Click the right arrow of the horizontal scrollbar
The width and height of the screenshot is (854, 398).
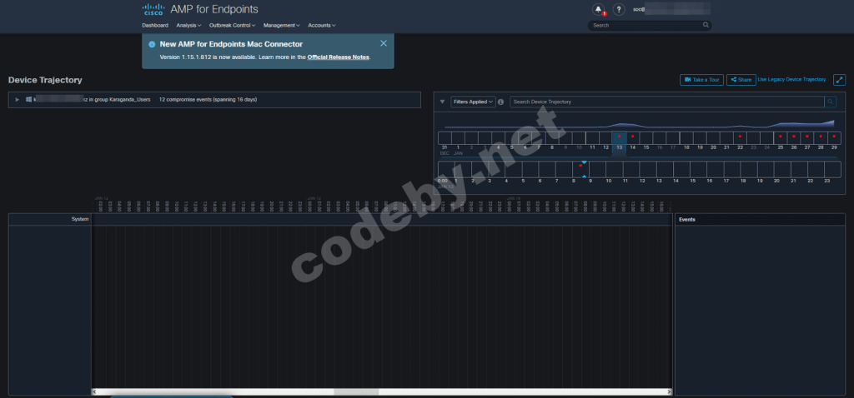[669, 391]
